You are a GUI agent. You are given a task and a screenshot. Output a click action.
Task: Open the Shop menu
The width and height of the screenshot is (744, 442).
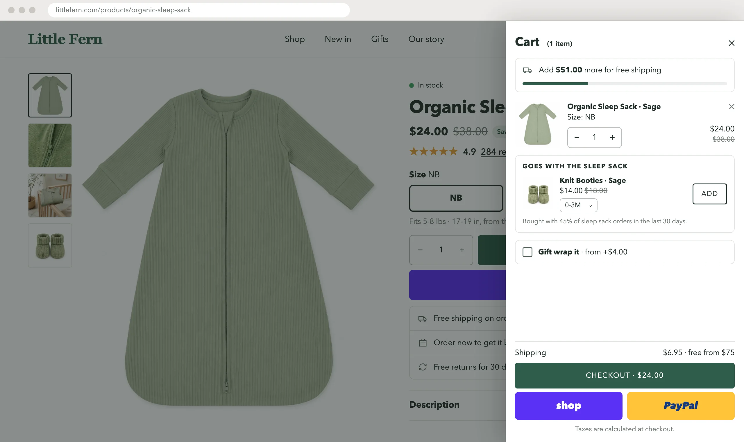(294, 39)
